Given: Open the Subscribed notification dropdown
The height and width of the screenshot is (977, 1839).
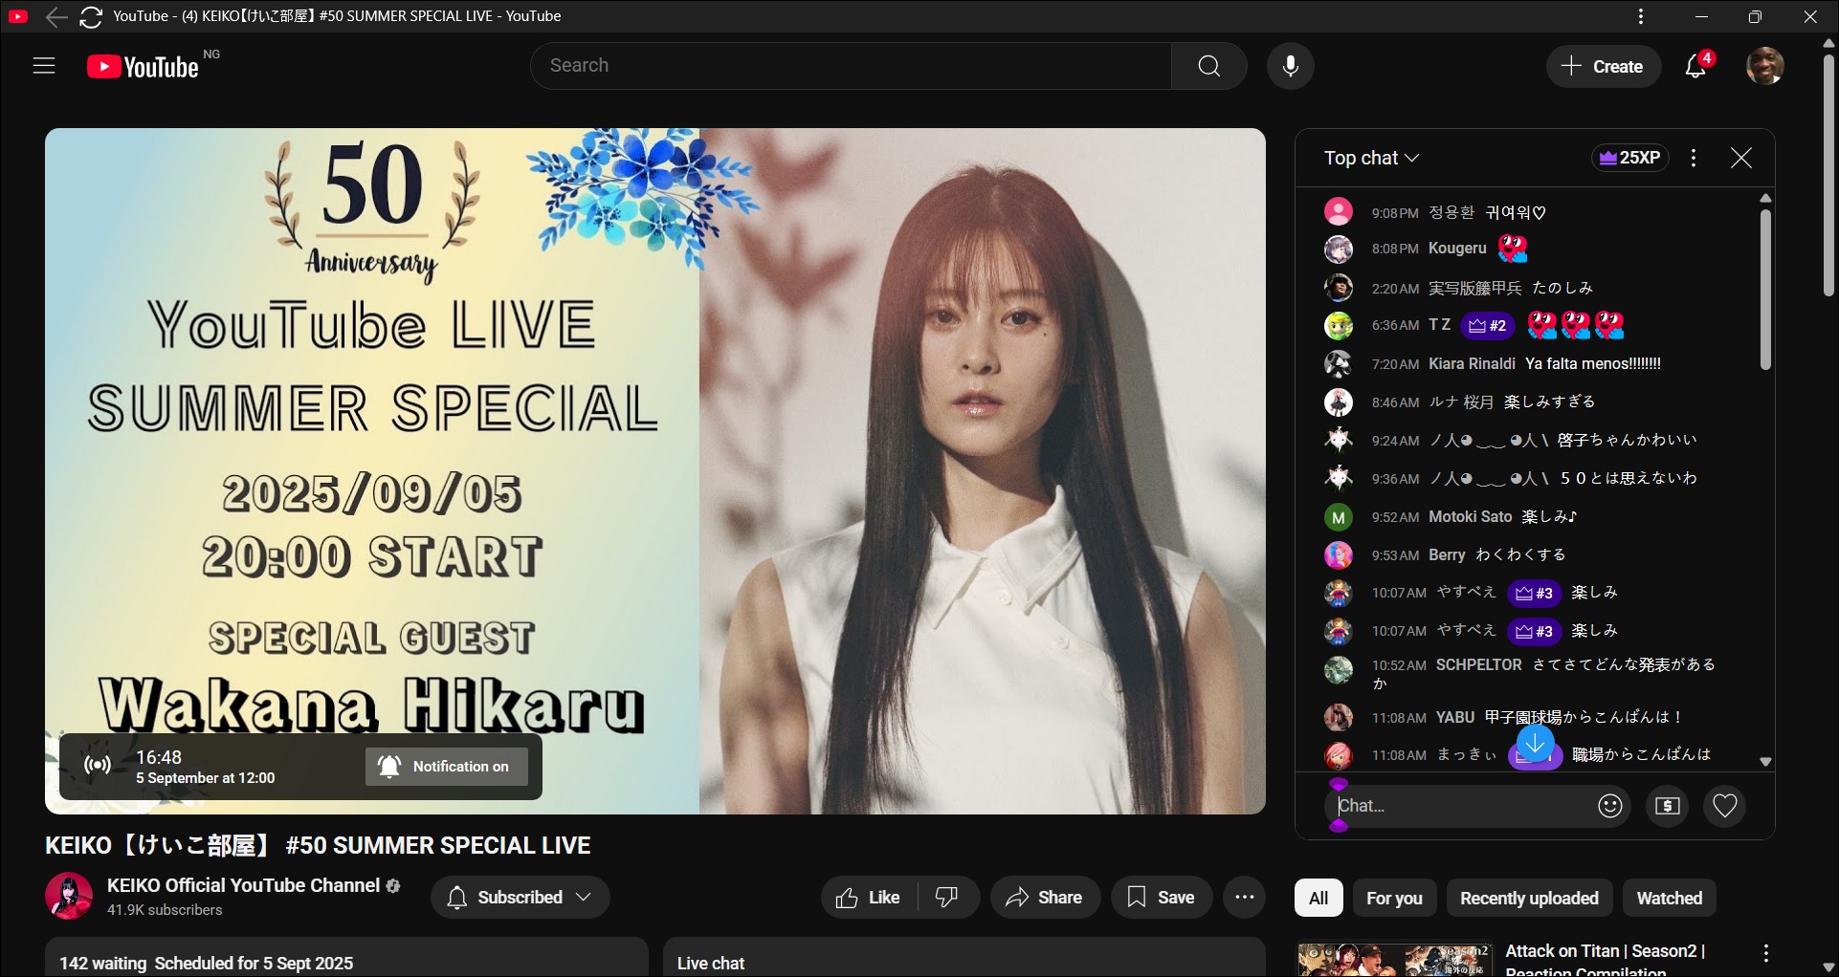Looking at the screenshot, I should (x=521, y=898).
